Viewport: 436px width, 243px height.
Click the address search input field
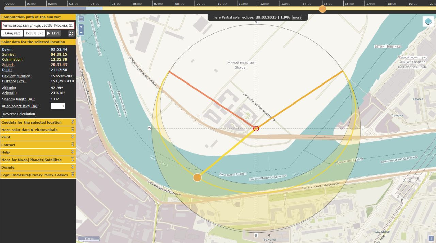(x=37, y=25)
